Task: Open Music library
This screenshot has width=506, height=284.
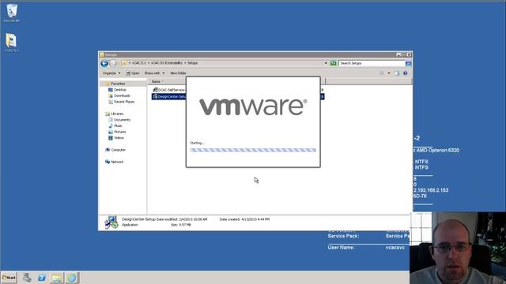Action: (x=118, y=126)
